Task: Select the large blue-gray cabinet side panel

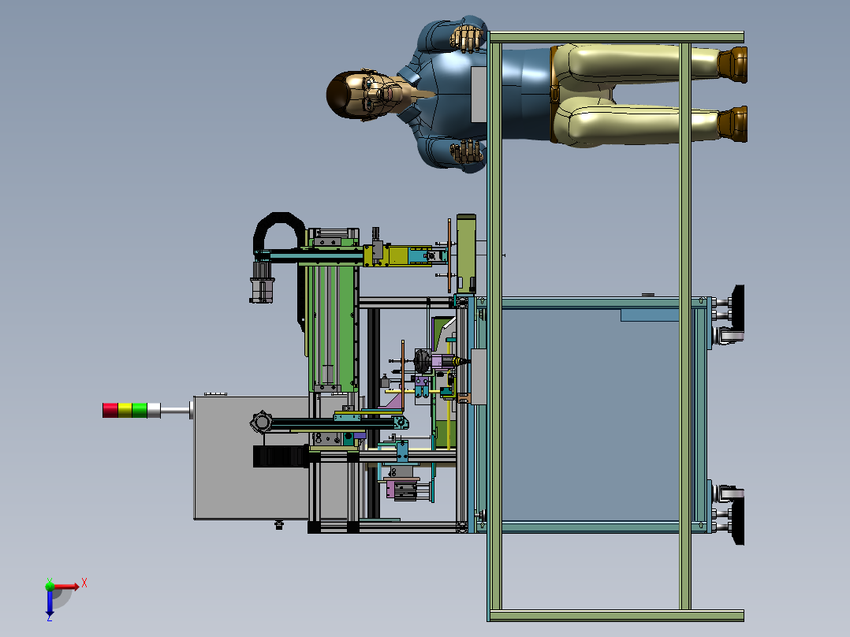Action: [590, 415]
